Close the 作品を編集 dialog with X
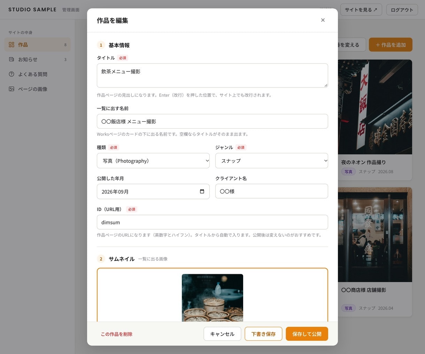The width and height of the screenshot is (425, 354). pyautogui.click(x=323, y=20)
